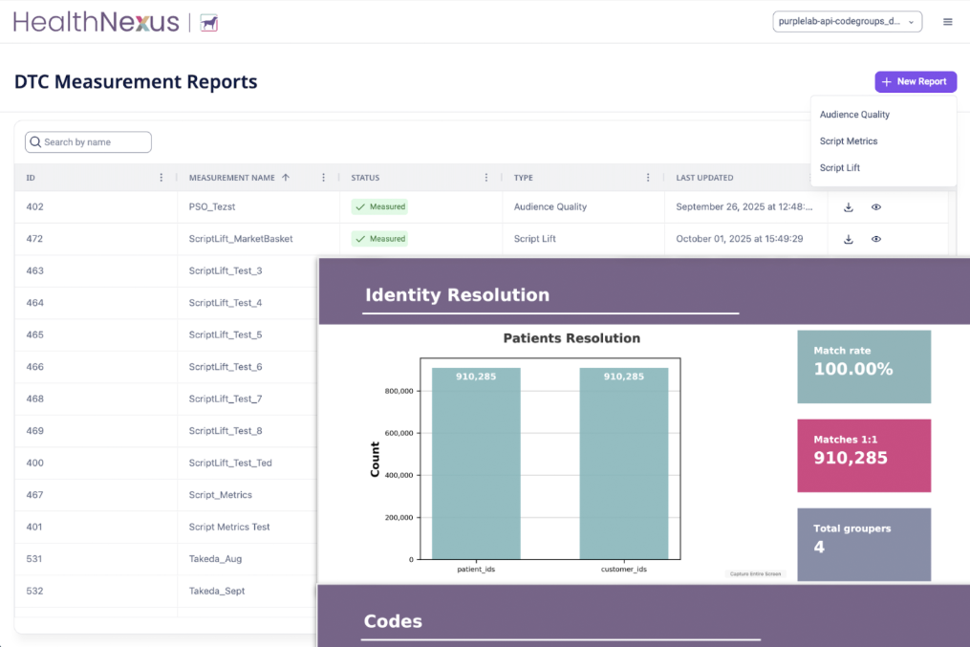Toggle sort arrow on Measurement Name column
Image resolution: width=970 pixels, height=647 pixels.
tap(286, 178)
